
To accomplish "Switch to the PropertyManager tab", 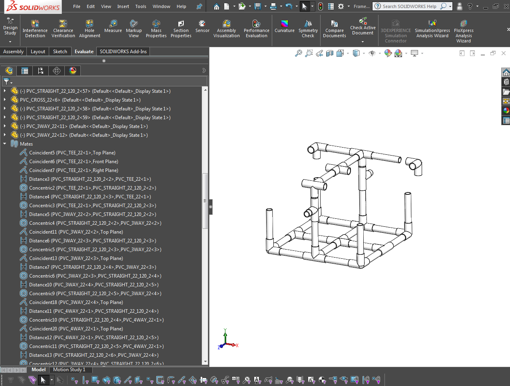I will tap(25, 71).
